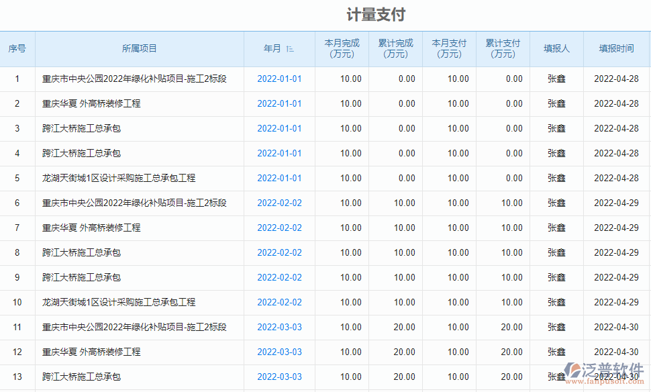Screen dimensions: 651x392
Task: Open the 2022-02-02 date link in row 6
Action: (279, 203)
